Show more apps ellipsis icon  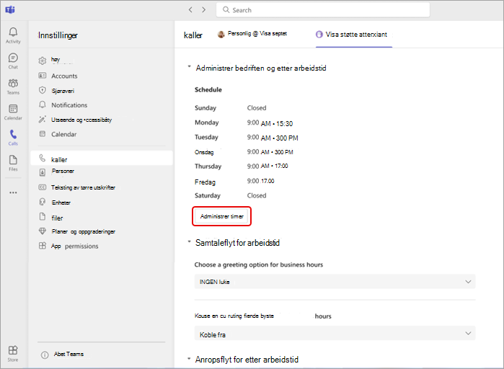13,192
